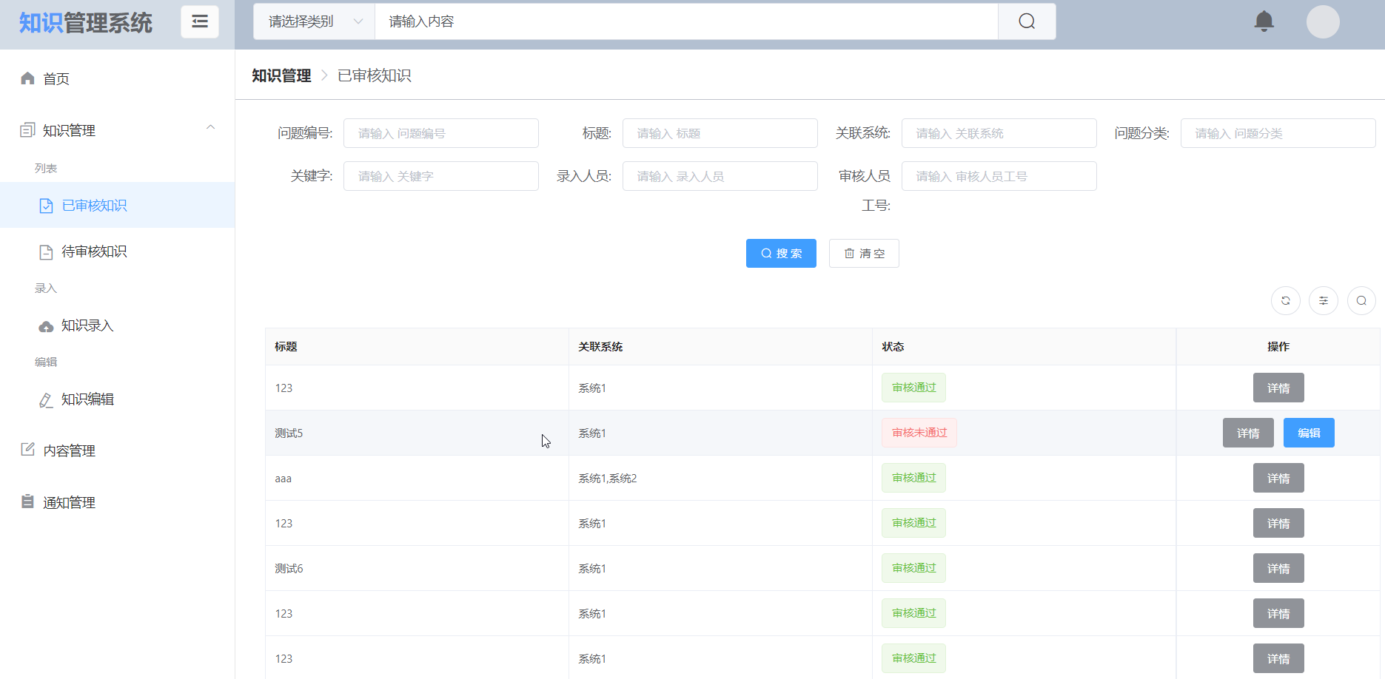
Task: Focus the top 请输入内容 search field
Action: 686,21
